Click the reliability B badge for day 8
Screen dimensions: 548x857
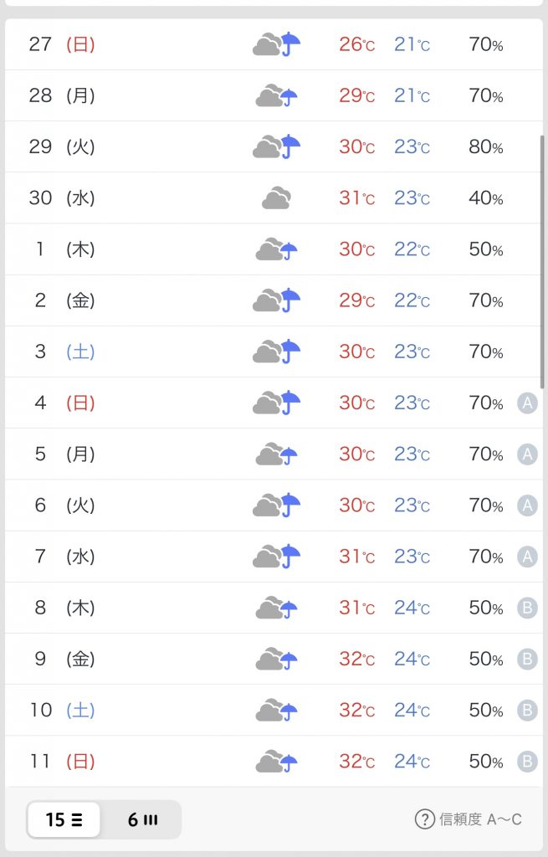point(527,608)
